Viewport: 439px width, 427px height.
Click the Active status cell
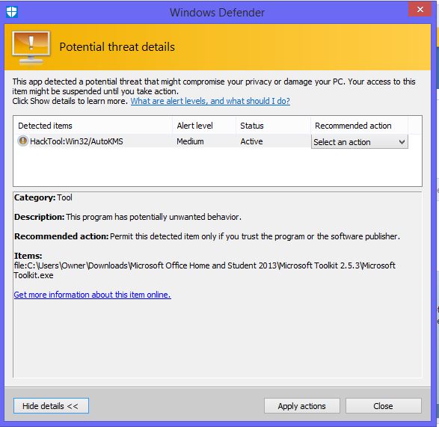251,141
